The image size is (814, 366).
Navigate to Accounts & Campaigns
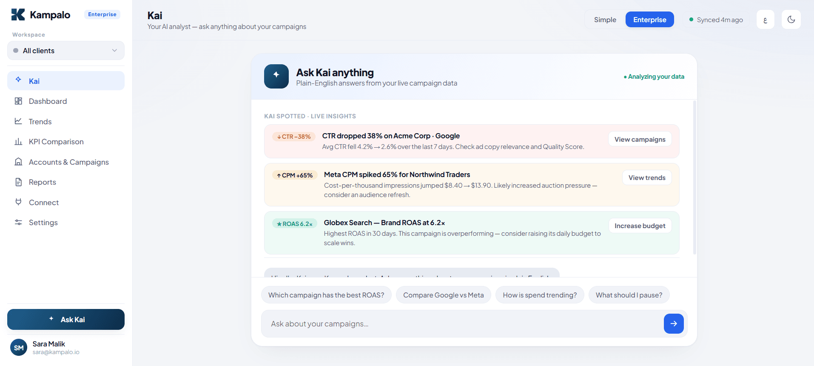click(x=66, y=162)
